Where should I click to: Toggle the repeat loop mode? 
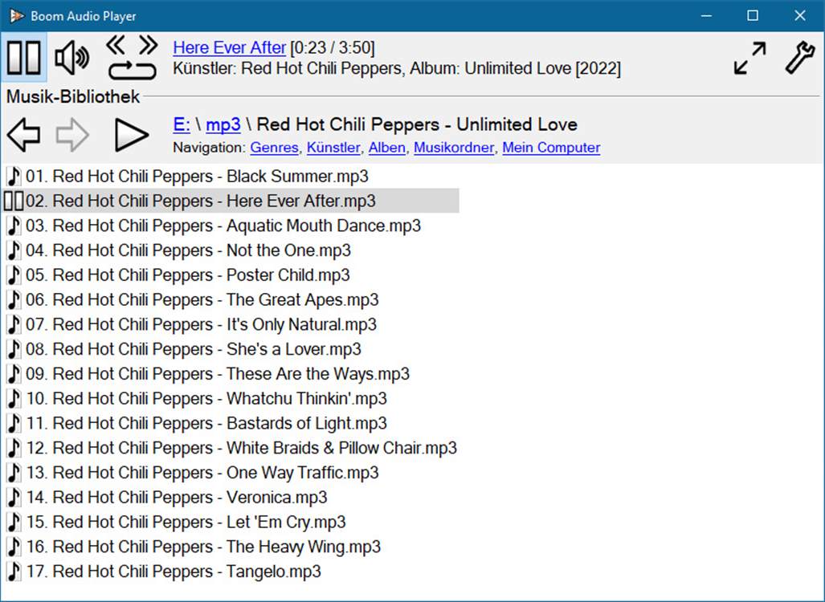(x=132, y=71)
